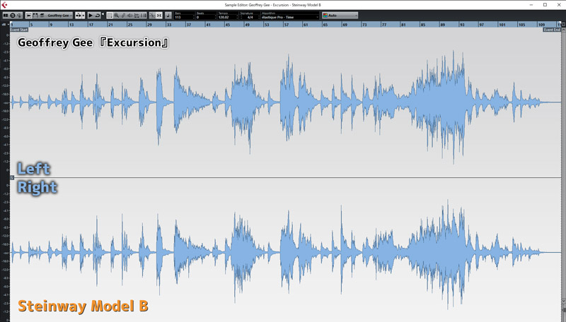Click the Edit Active Audio Event Only icon

[x=35, y=16]
